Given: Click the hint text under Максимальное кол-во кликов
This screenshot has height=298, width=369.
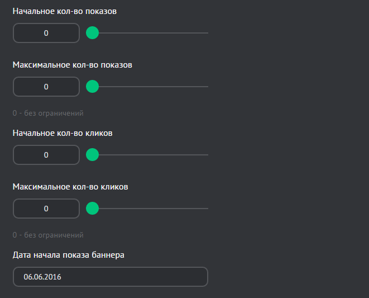Looking at the screenshot, I should [48, 235].
